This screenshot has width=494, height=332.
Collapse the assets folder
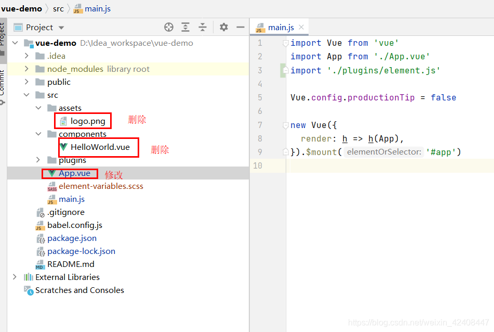coord(38,108)
